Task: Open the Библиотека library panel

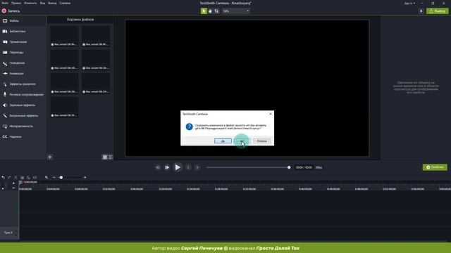Action: point(23,31)
